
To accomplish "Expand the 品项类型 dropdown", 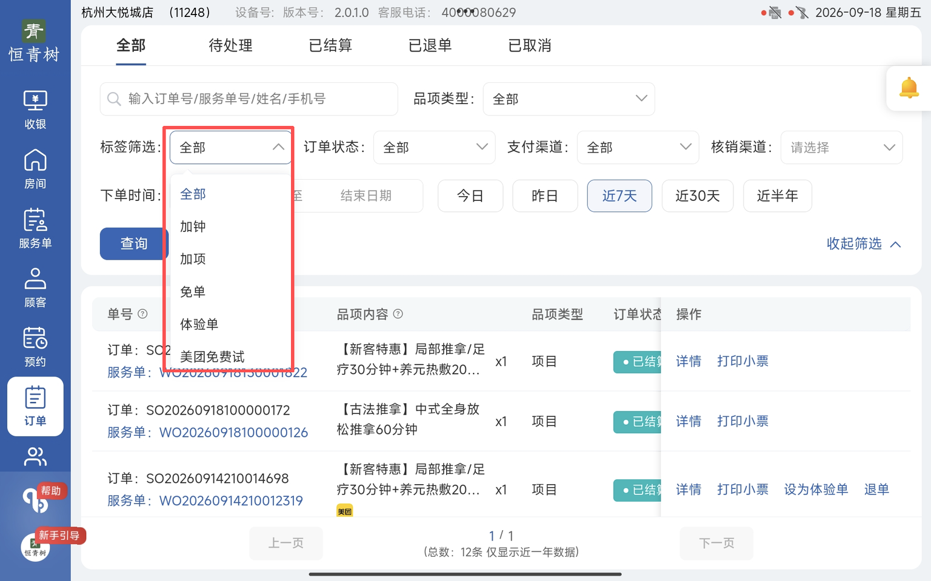I will (569, 99).
